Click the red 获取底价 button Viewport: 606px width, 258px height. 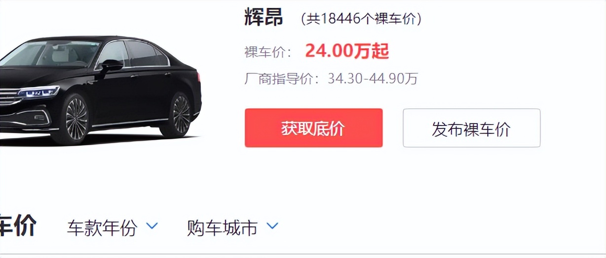pyautogui.click(x=313, y=128)
